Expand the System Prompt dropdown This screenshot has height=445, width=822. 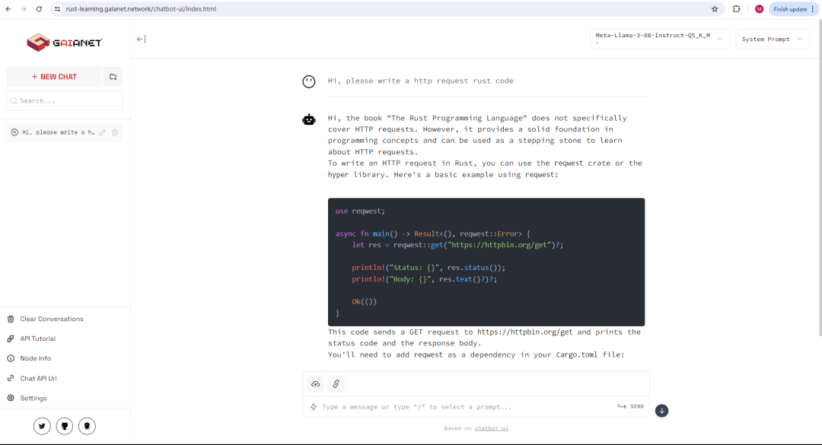(773, 38)
